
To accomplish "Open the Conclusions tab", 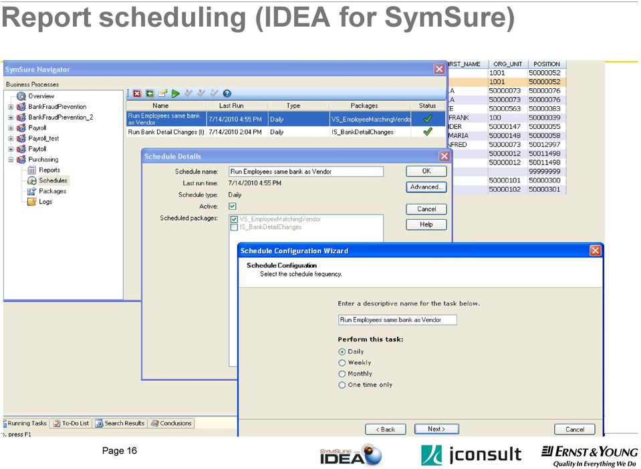I will (171, 424).
